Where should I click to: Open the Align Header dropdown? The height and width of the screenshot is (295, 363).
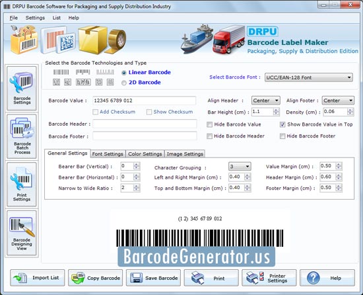[x=266, y=101]
